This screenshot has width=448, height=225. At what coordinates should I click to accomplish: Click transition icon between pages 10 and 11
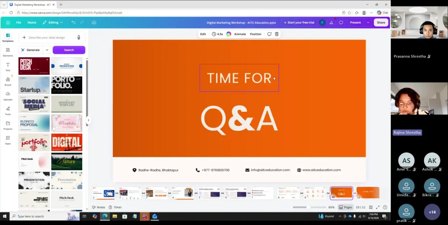coord(354,194)
